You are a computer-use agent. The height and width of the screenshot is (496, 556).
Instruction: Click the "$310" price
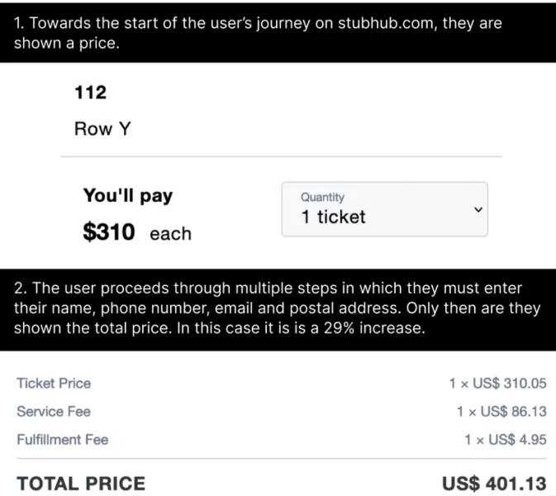[x=109, y=233]
